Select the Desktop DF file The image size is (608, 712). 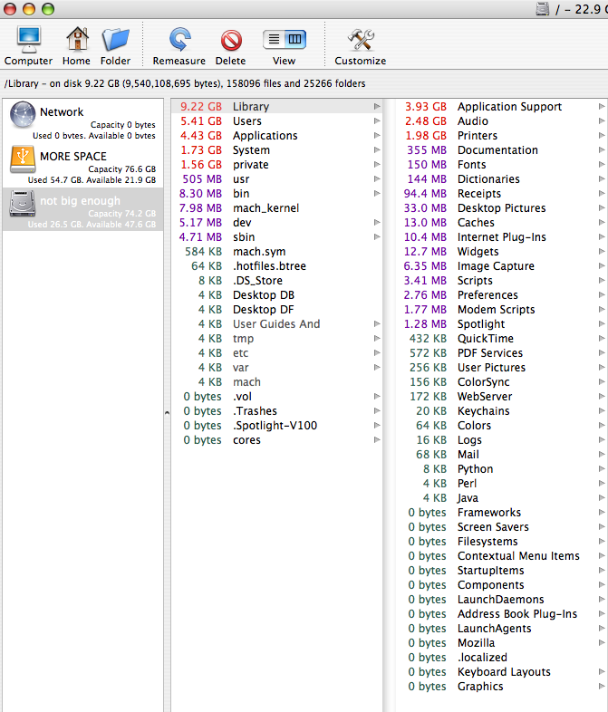tap(277, 310)
